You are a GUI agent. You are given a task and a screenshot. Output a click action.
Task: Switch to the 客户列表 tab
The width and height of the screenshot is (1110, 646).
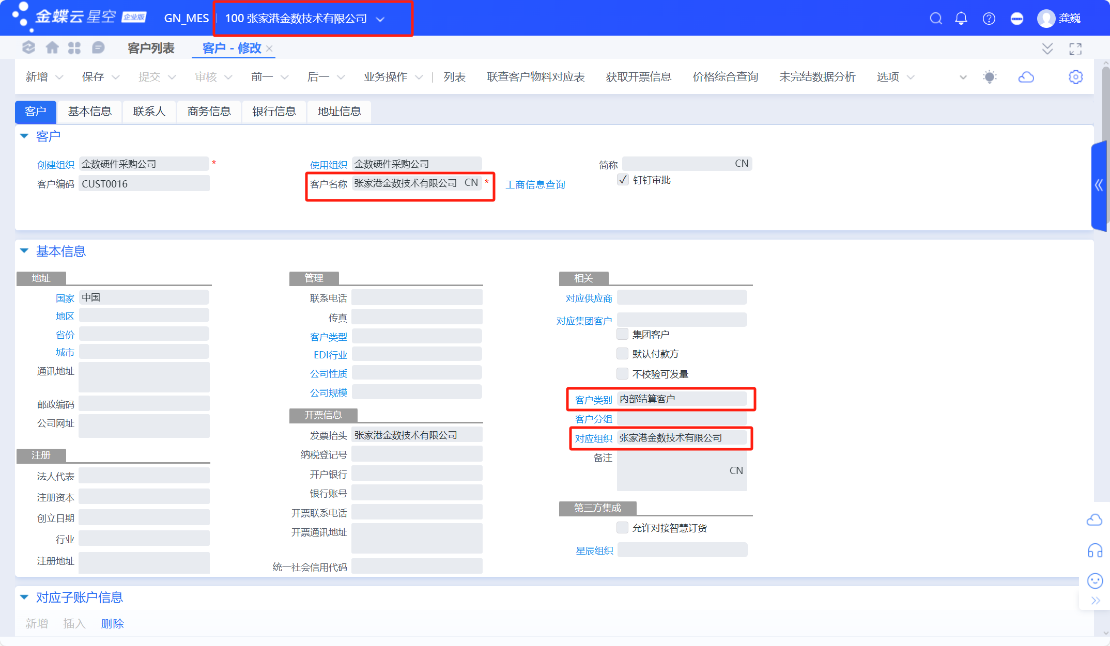[151, 49]
